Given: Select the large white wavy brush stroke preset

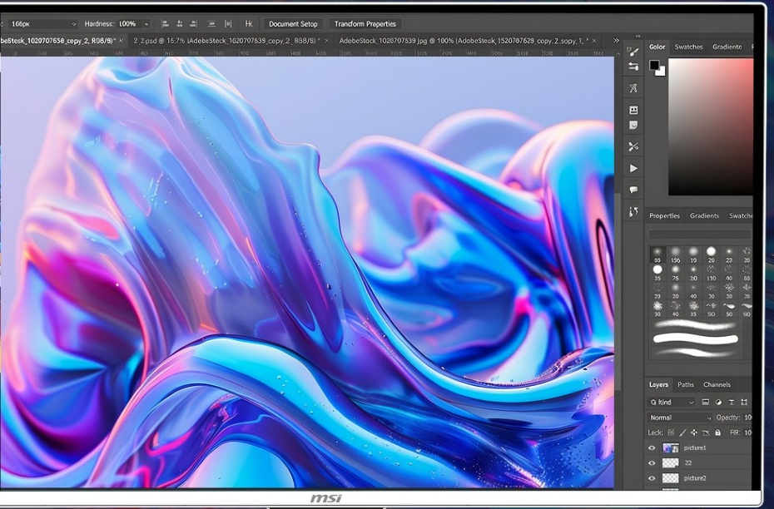Looking at the screenshot, I should coord(696,339).
